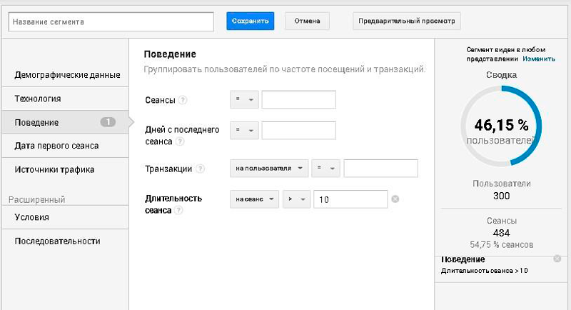Image resolution: width=571 pixels, height=310 pixels.
Task: Focus the Сеансы value field
Action: (298, 99)
